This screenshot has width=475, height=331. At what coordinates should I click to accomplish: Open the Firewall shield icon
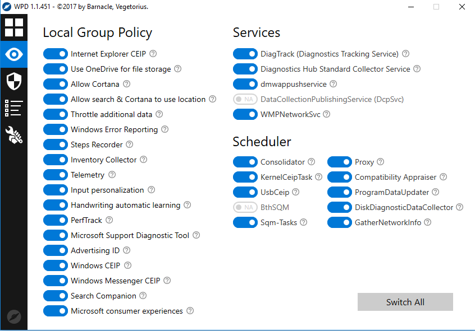pyautogui.click(x=13, y=81)
